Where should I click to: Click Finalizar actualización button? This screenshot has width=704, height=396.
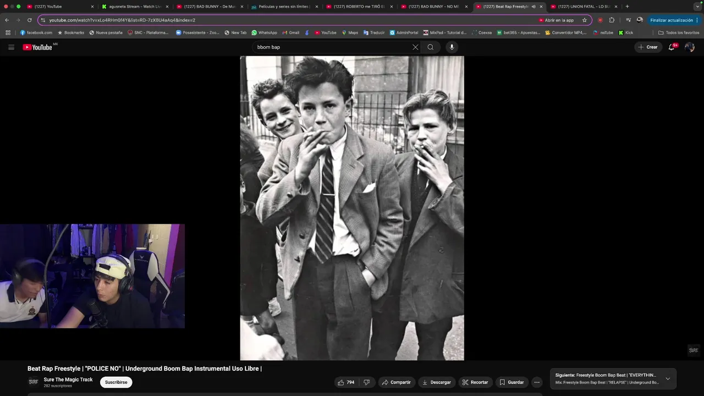[x=672, y=20]
